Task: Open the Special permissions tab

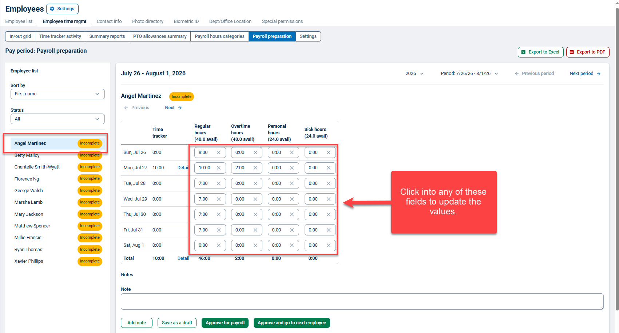Action: coord(282,21)
